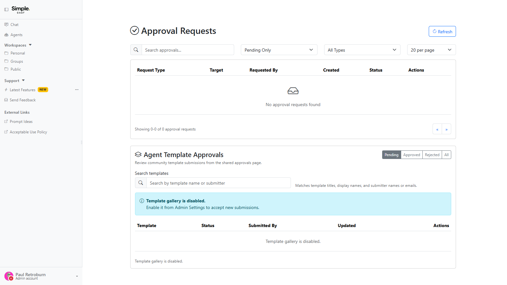
Task: Click the Personal folder icon
Action: coord(6,53)
